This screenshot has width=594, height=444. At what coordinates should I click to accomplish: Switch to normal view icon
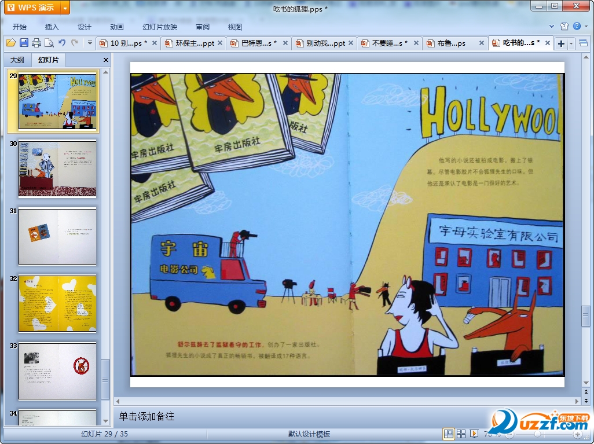click(449, 434)
